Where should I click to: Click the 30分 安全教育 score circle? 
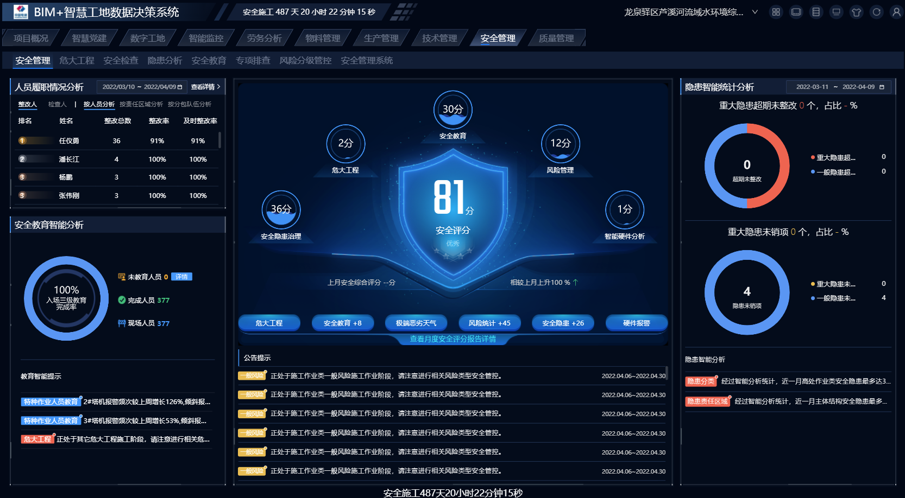452,110
